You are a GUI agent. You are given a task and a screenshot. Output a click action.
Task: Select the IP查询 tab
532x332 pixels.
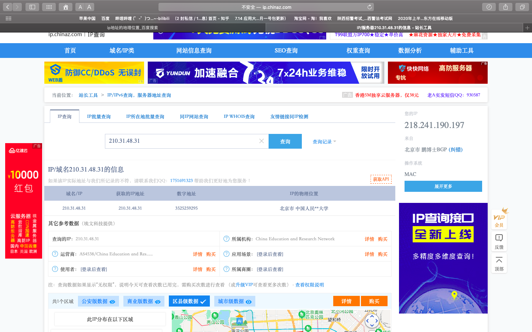coord(65,117)
